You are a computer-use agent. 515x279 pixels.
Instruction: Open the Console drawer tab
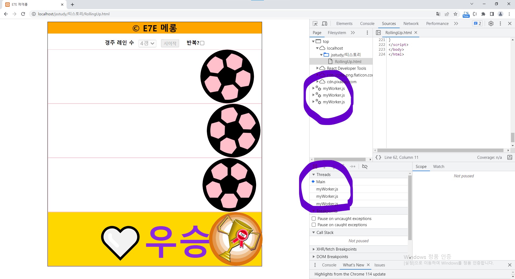[x=329, y=265]
